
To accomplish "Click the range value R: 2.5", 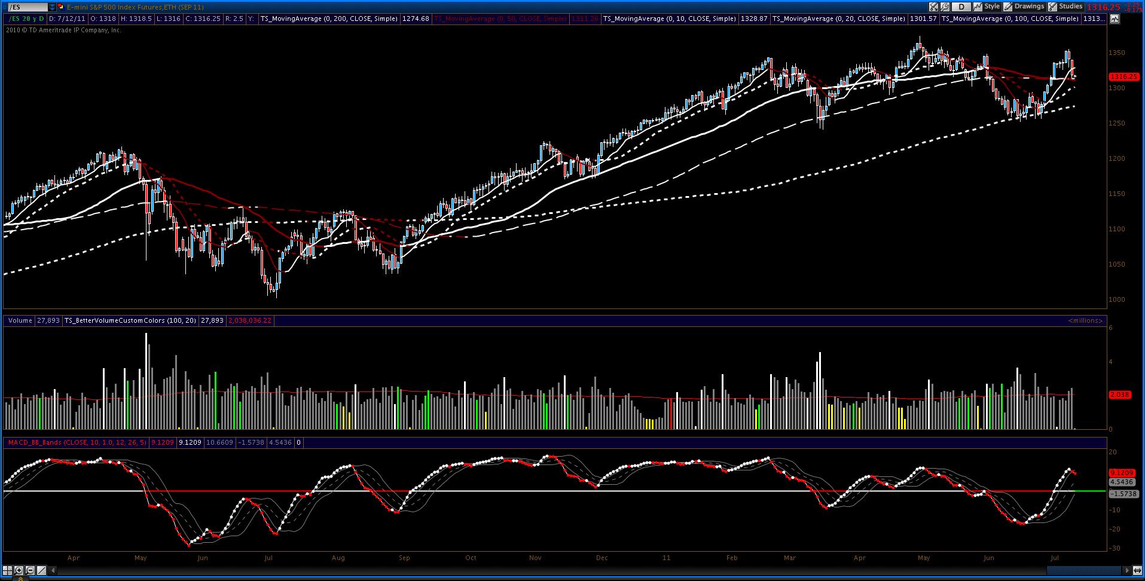I will (234, 19).
